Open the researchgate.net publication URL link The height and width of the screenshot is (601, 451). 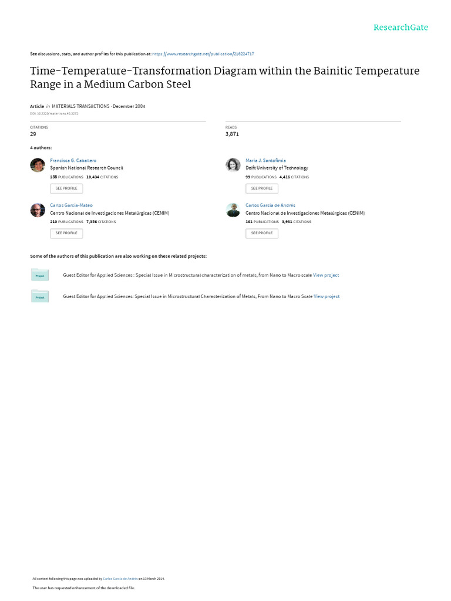click(x=203, y=53)
